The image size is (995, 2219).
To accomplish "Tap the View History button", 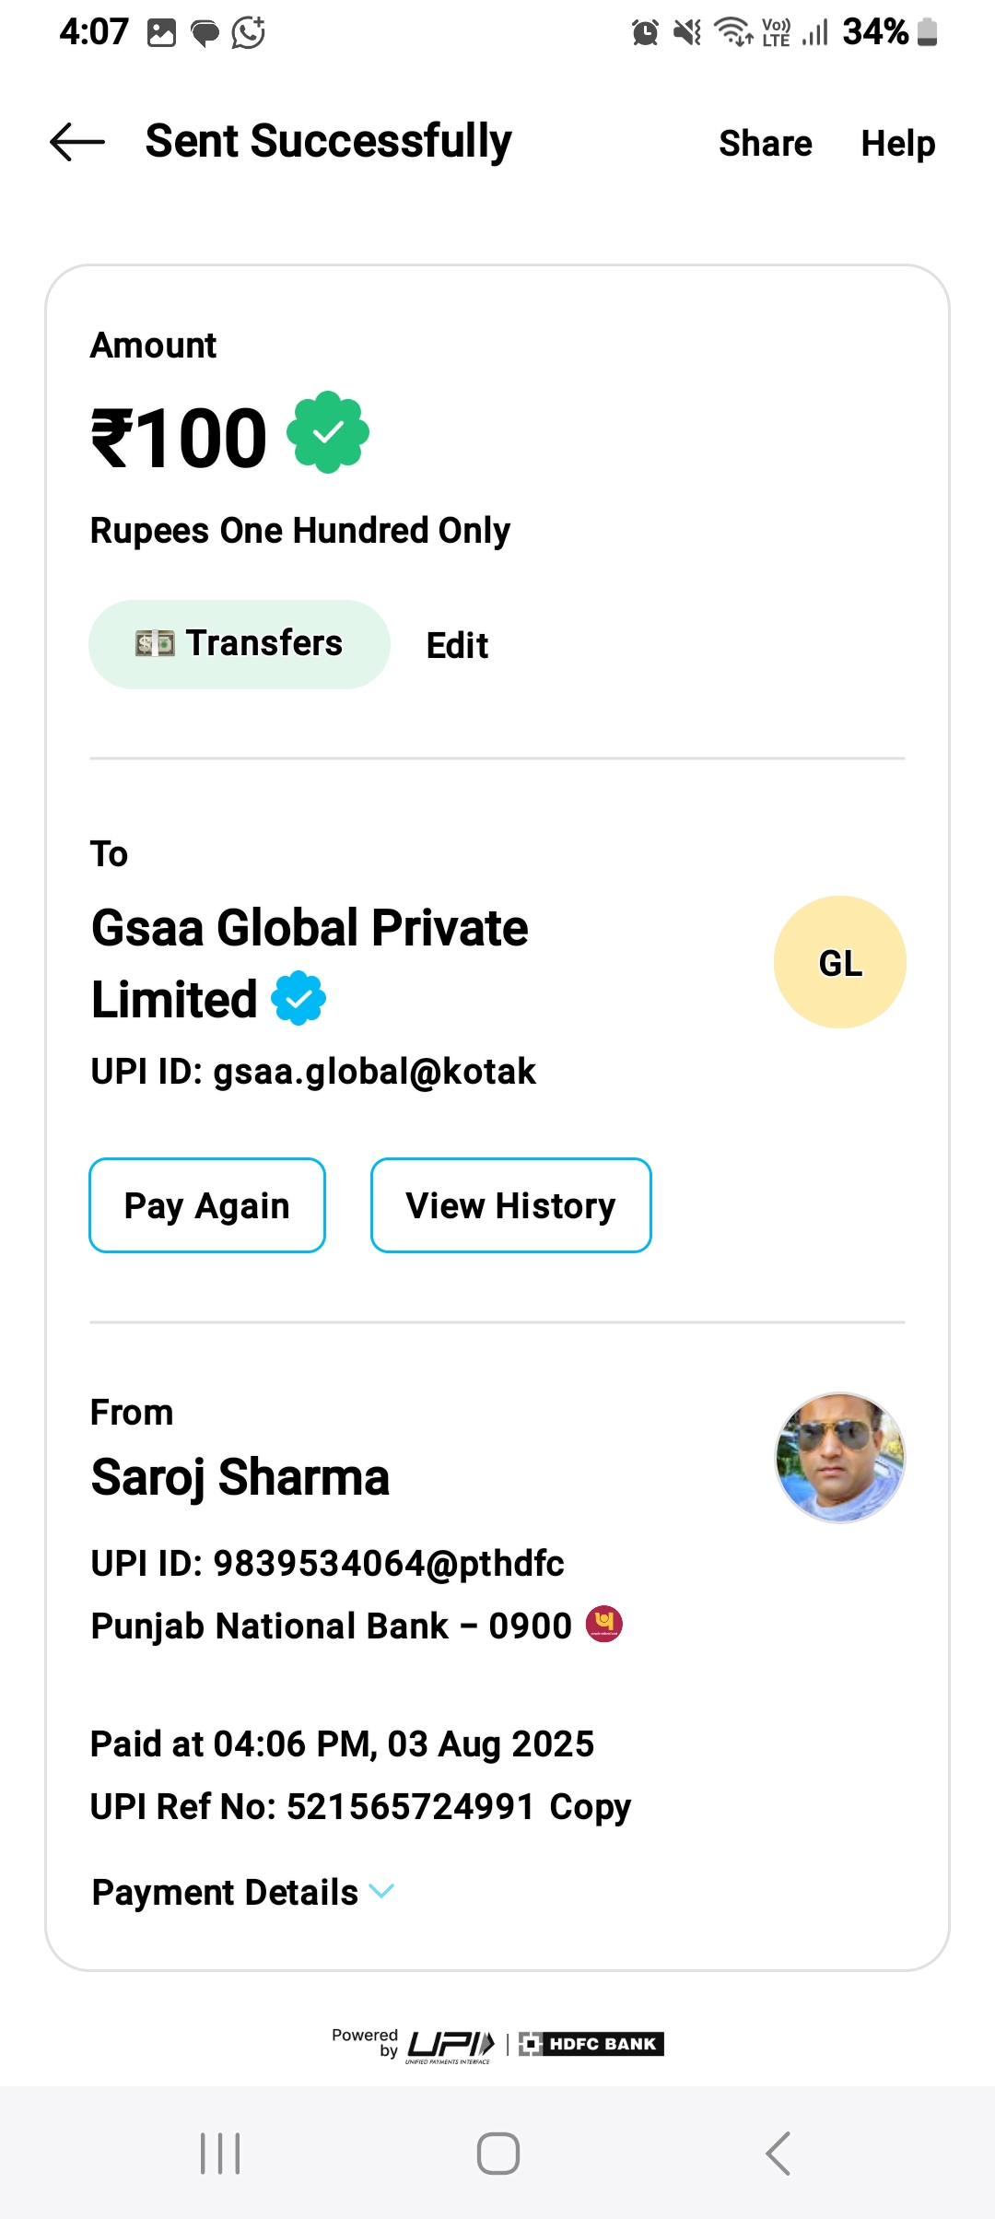I will 510,1205.
